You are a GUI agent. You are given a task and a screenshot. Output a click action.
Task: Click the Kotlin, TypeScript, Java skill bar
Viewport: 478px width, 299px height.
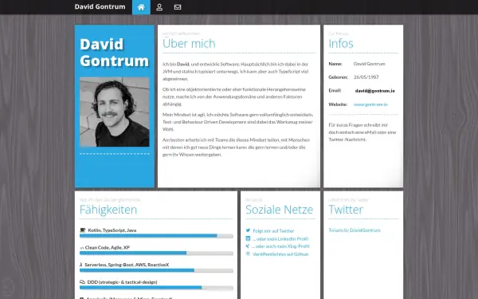pos(156,236)
